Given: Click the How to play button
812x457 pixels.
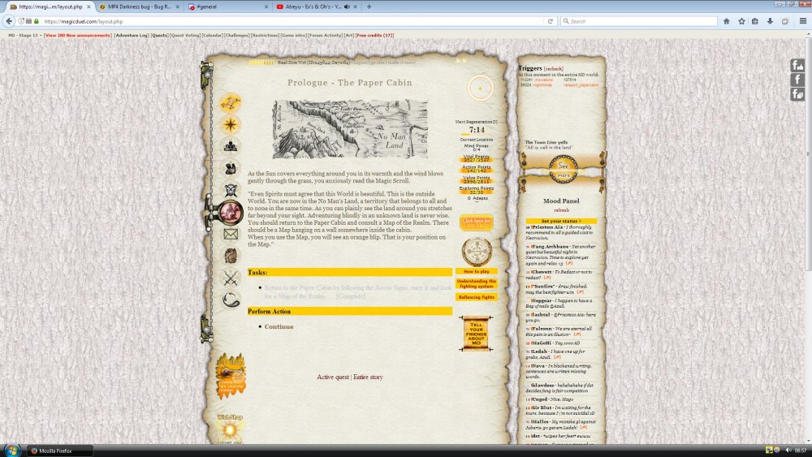Looking at the screenshot, I should click(x=476, y=271).
